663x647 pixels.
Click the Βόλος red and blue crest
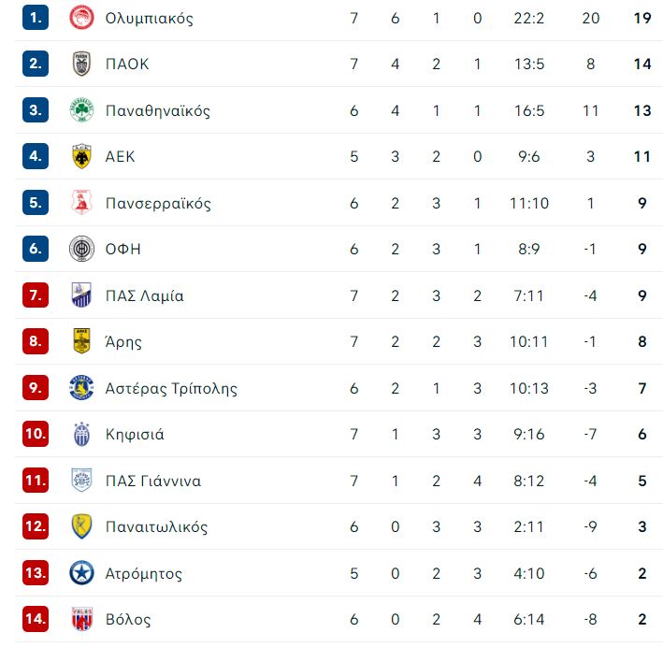click(x=81, y=619)
